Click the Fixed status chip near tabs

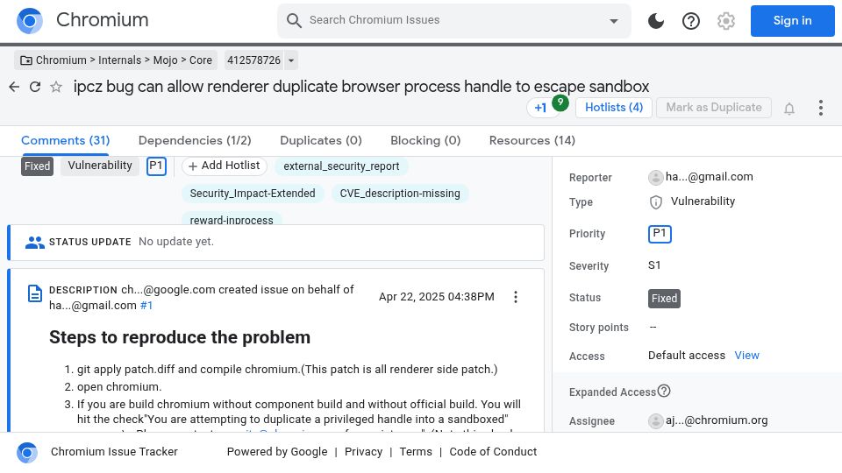38,166
